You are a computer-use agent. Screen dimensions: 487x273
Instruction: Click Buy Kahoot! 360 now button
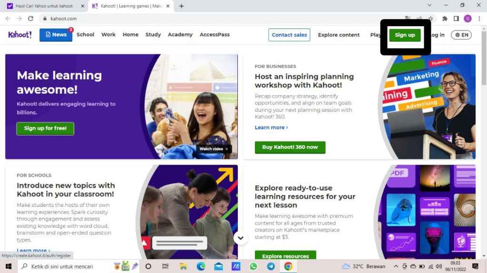coord(290,147)
